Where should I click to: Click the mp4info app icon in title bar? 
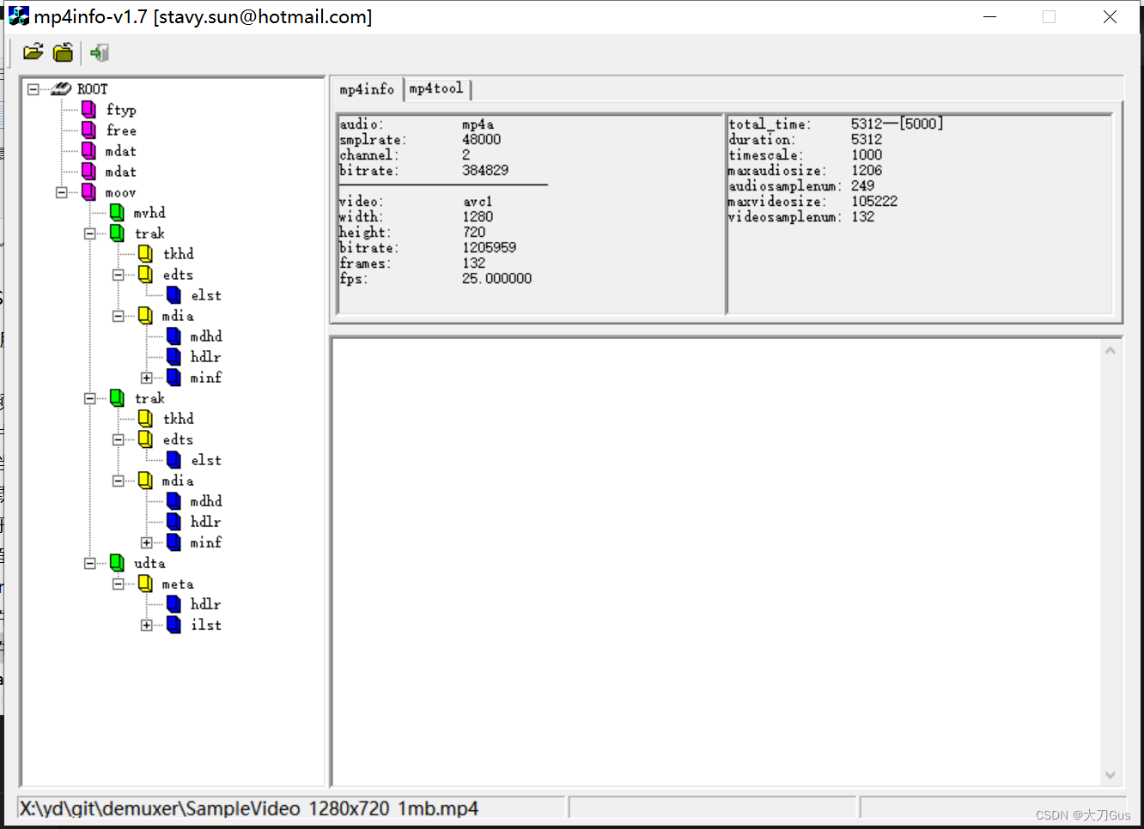(18, 16)
